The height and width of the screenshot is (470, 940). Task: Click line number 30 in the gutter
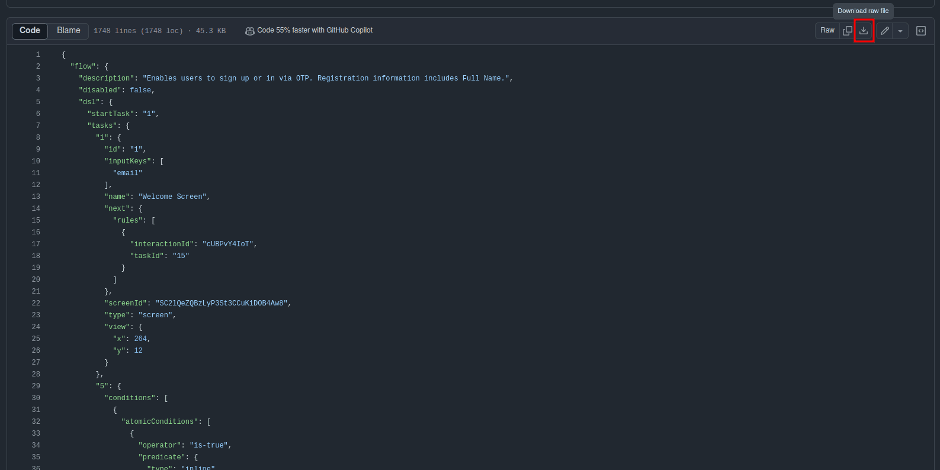click(x=36, y=398)
